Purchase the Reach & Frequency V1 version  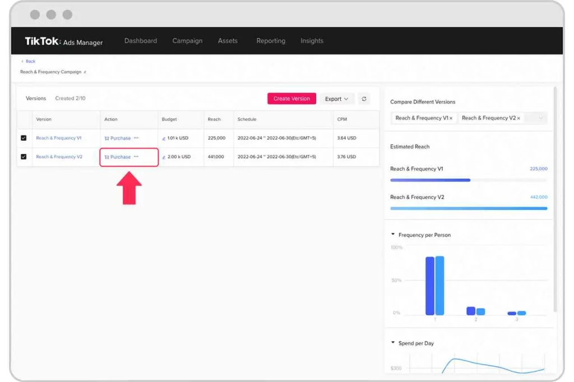[x=118, y=138]
